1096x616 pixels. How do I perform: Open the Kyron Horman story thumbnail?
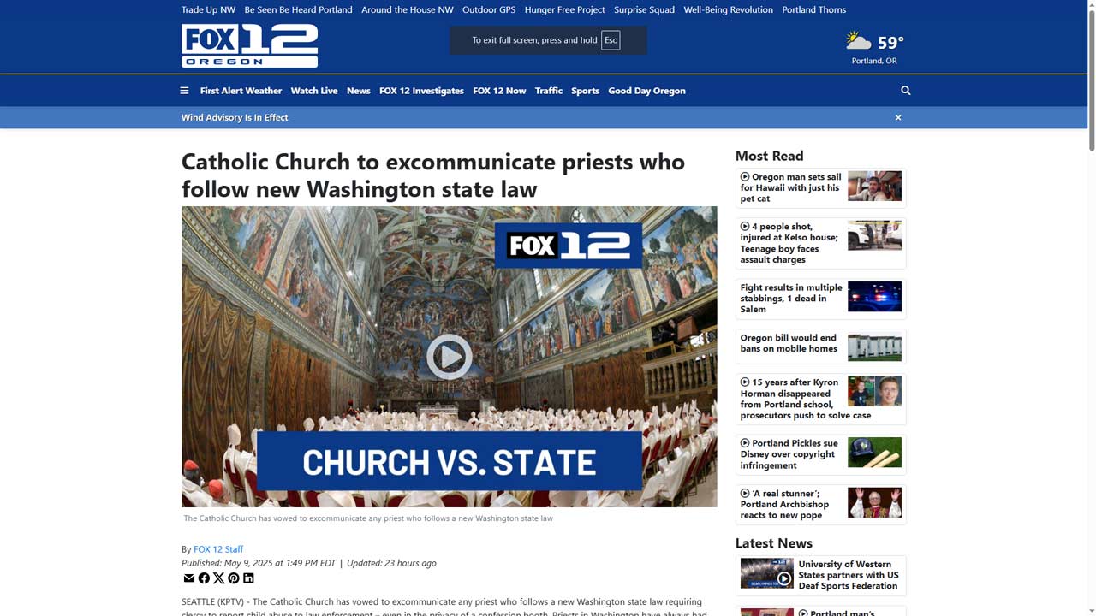874,392
